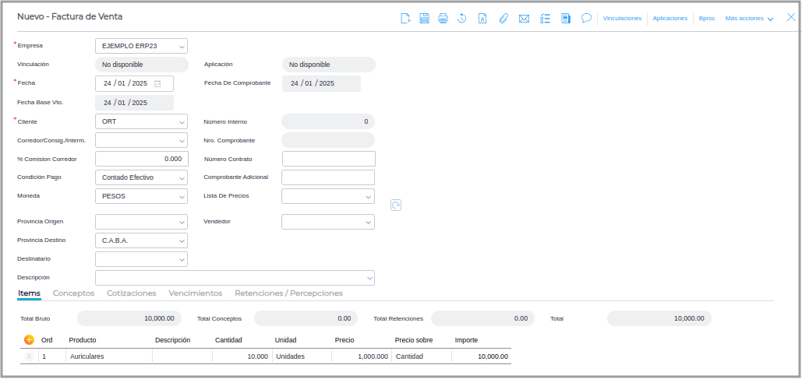Print the invoice using the printer icon
This screenshot has width=802, height=379.
coord(443,18)
